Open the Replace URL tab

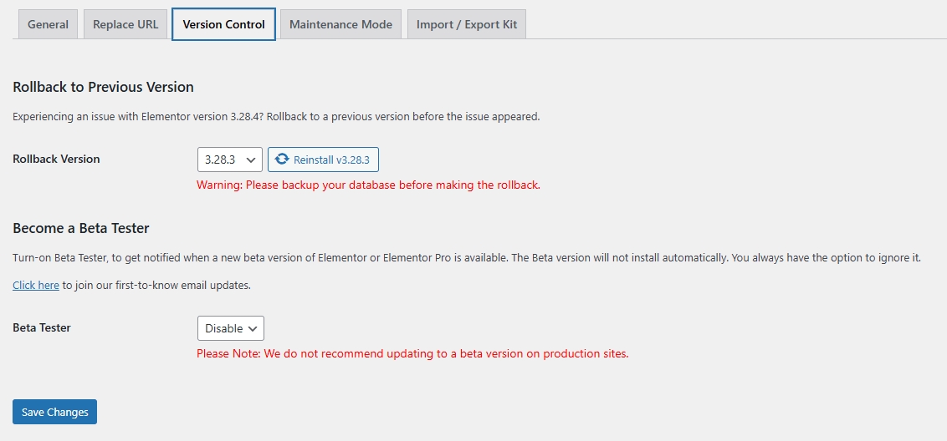(125, 24)
